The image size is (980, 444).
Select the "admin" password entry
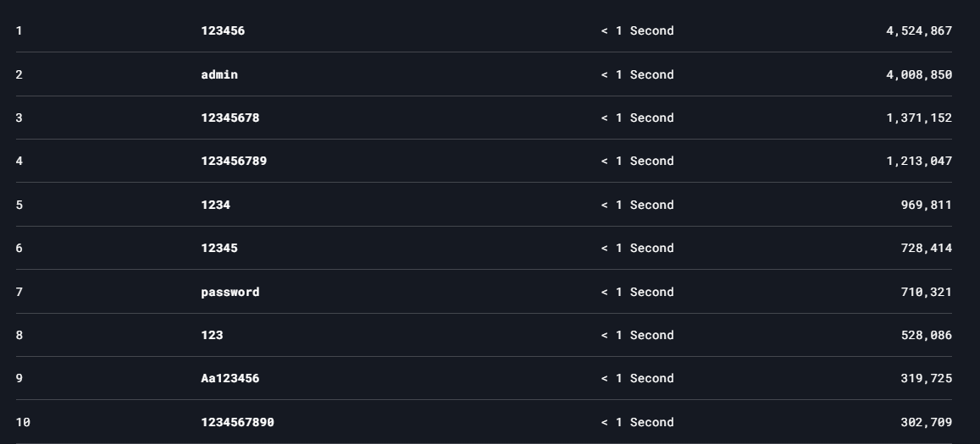tap(219, 74)
